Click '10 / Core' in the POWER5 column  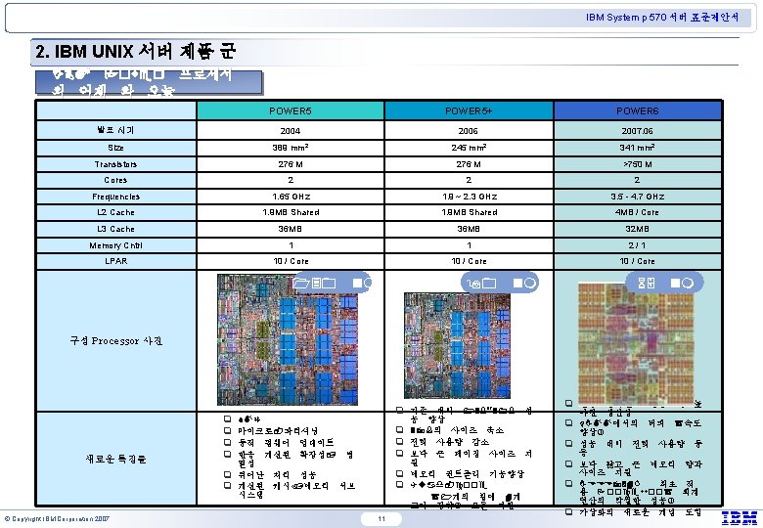(291, 261)
